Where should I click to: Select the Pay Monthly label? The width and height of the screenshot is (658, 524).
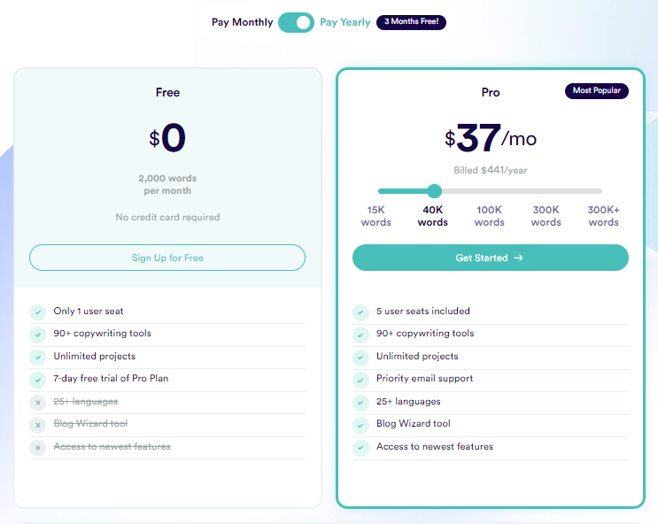242,22
